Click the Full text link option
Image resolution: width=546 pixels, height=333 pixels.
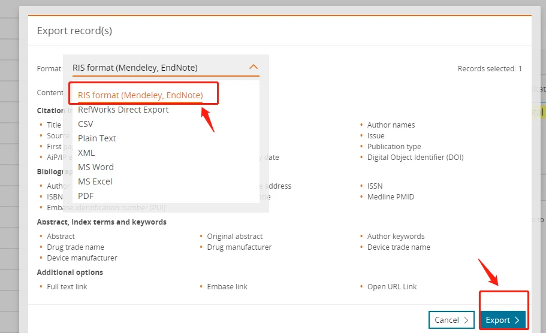point(67,287)
